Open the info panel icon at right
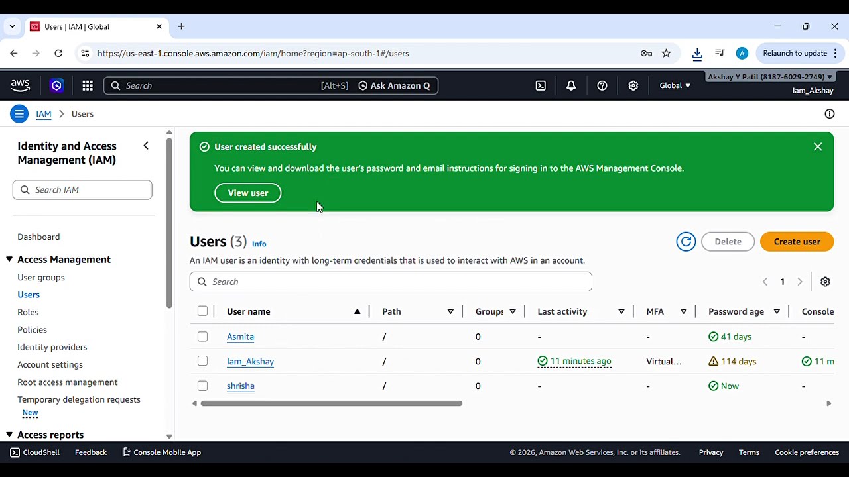This screenshot has width=849, height=477. point(830,114)
